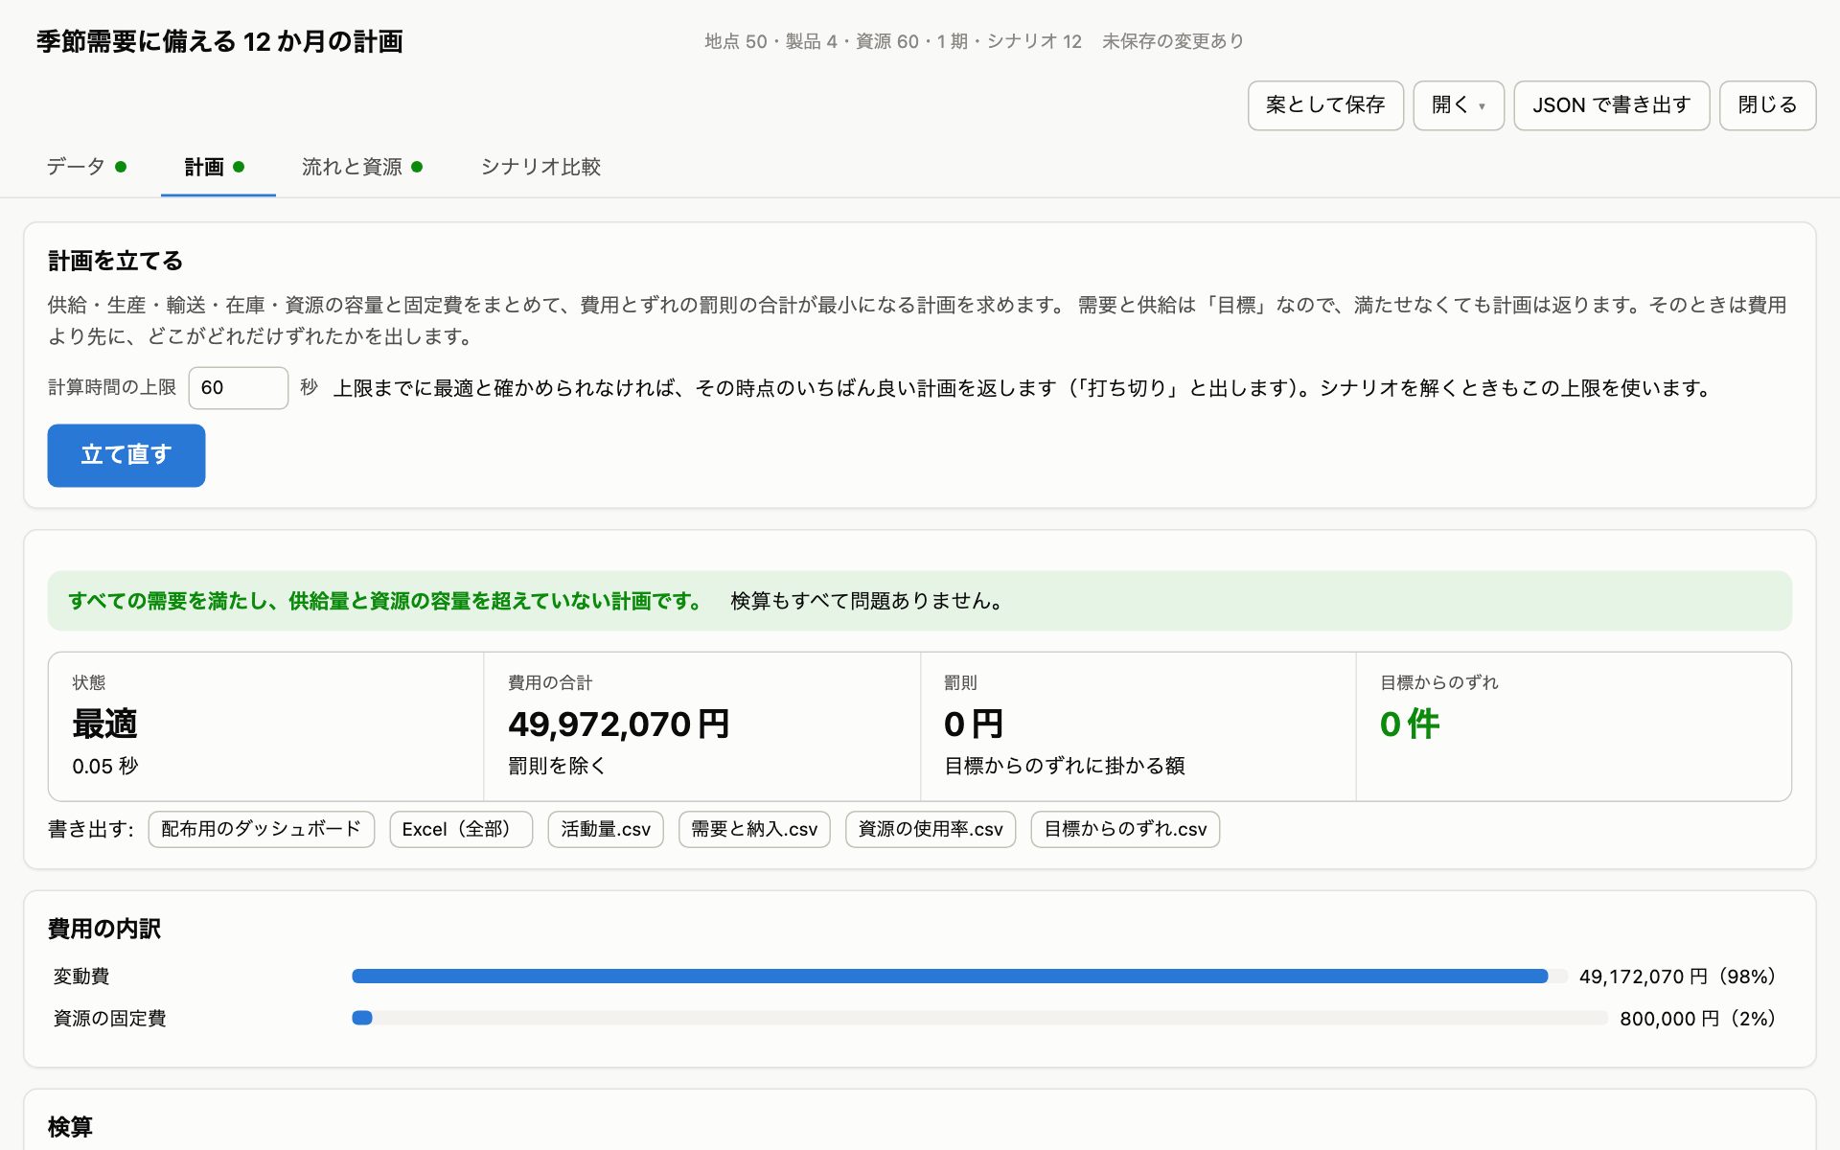
Task: Click the 変動費 progress bar
Action: 960,977
